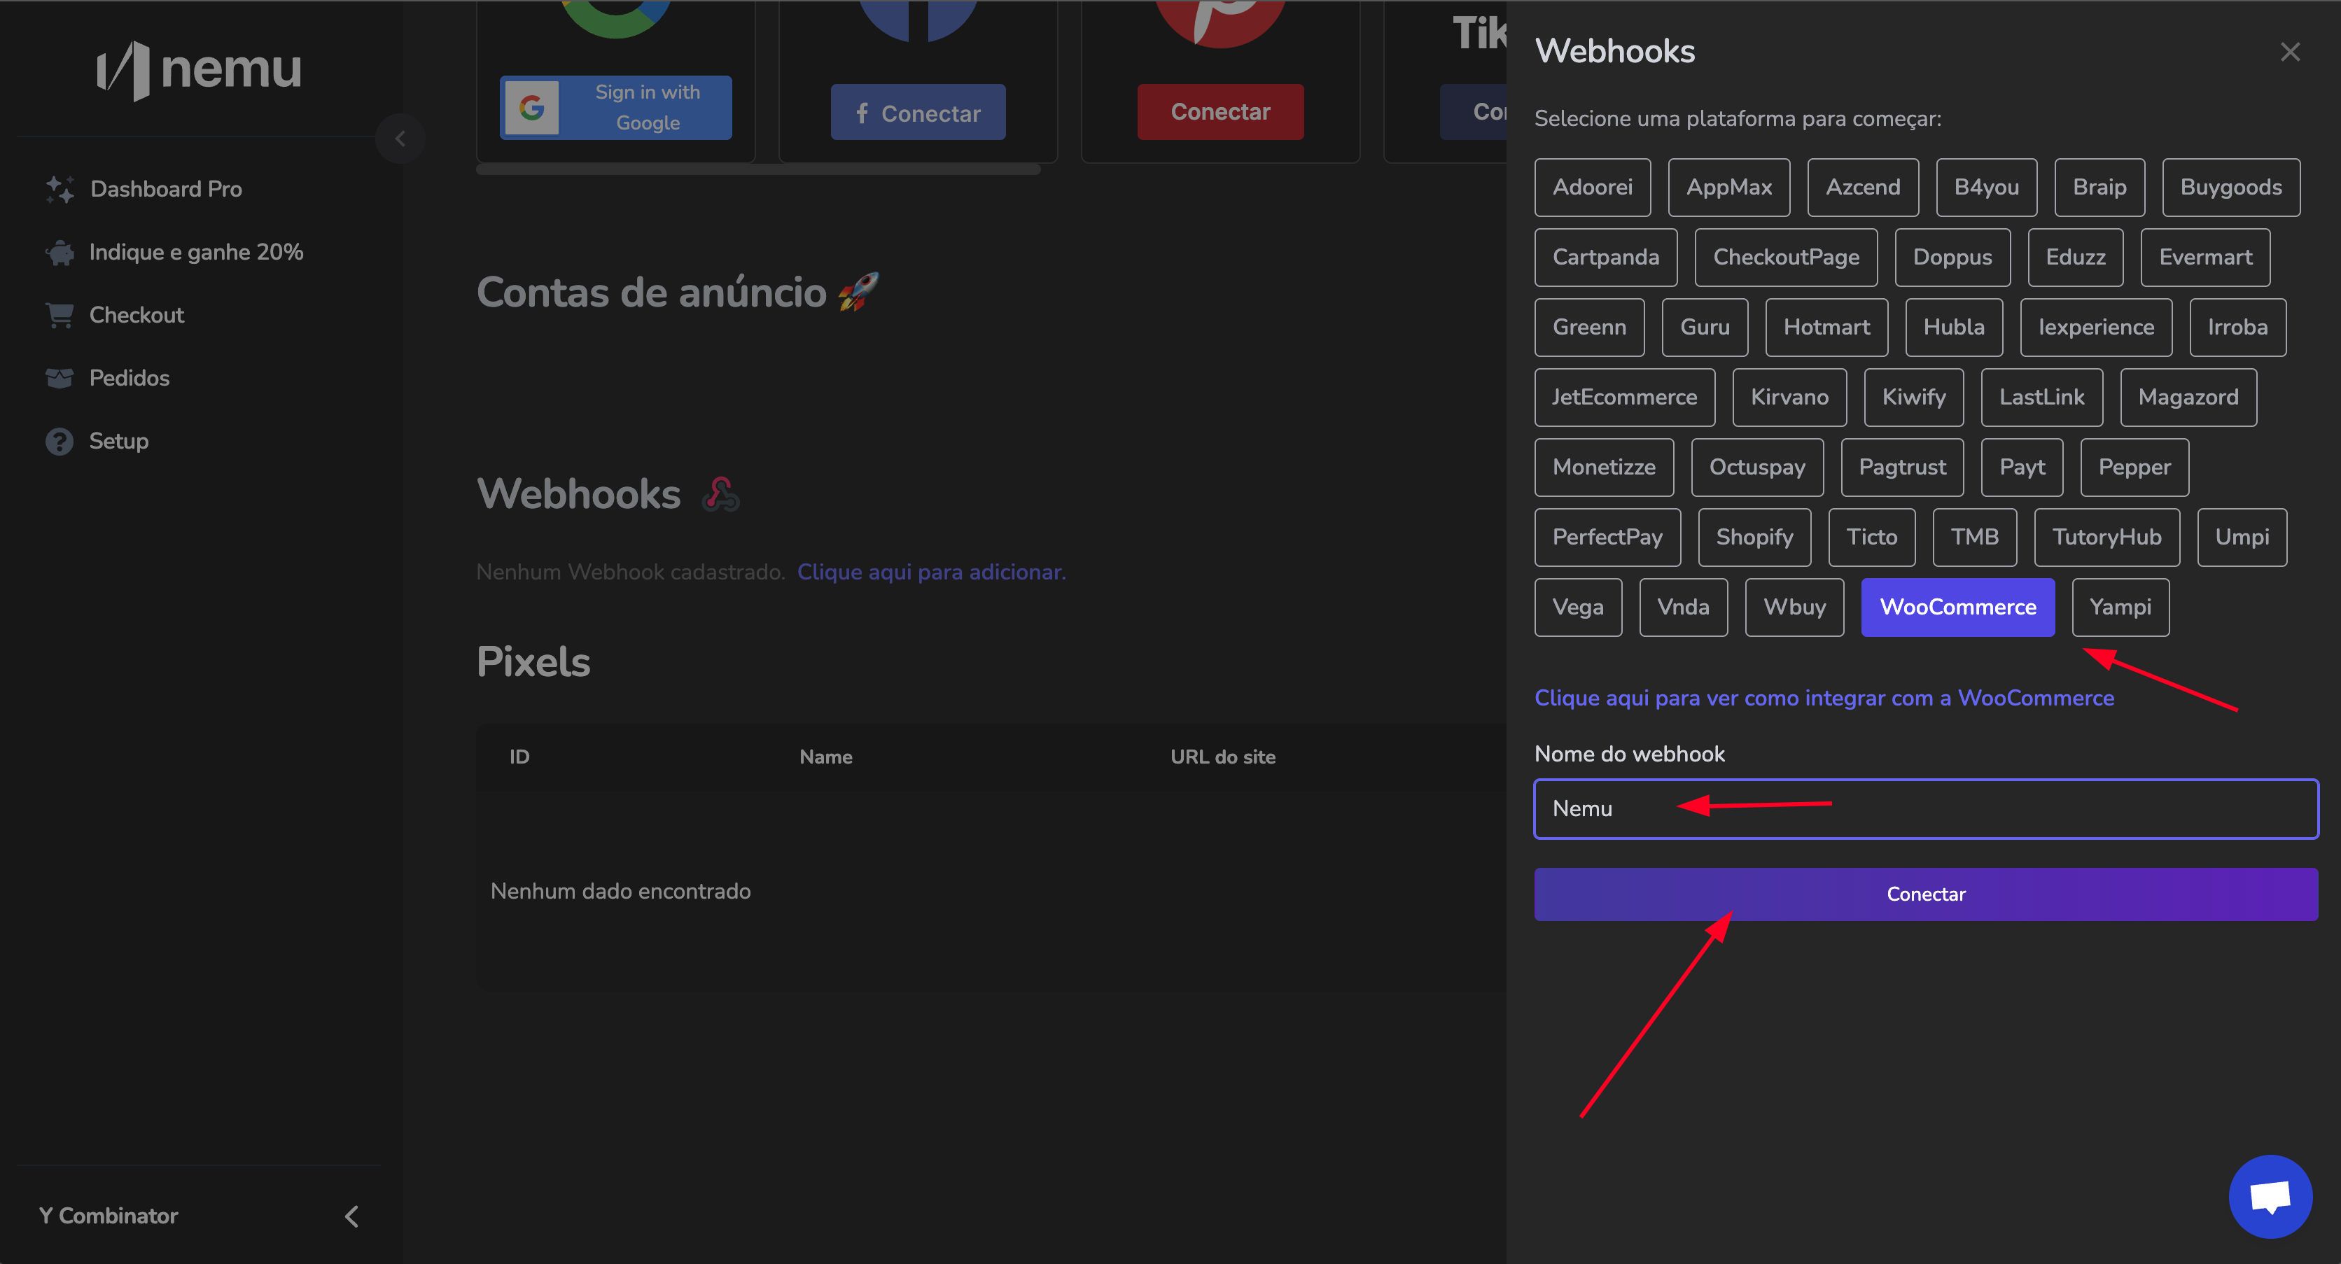
Task: Click the piggy bank referral icon
Action: tap(60, 253)
